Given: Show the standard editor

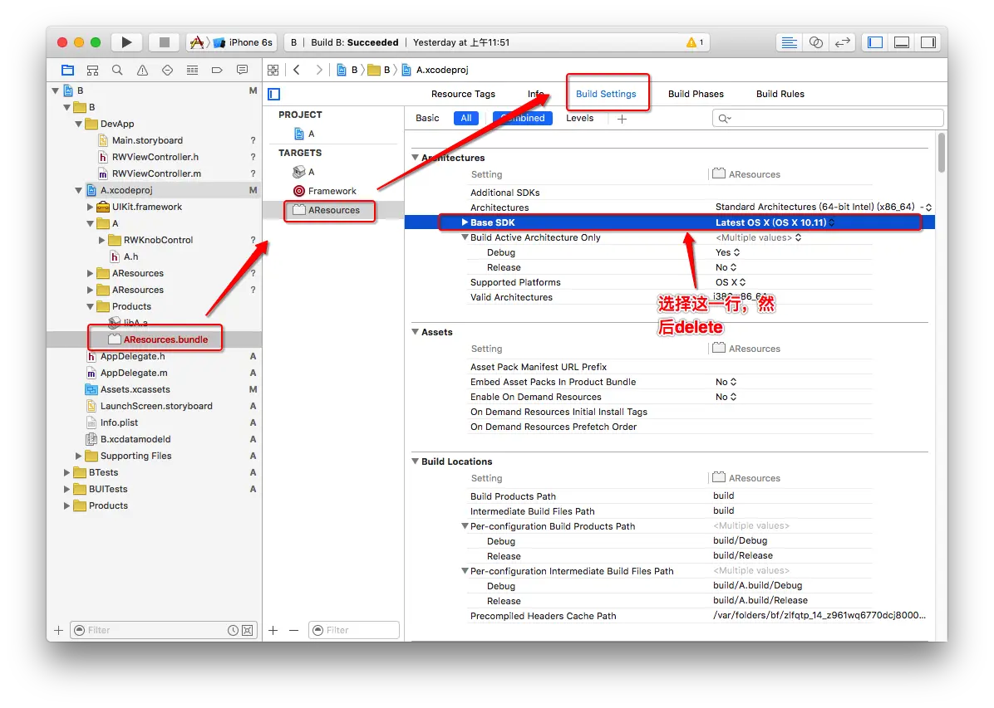Looking at the screenshot, I should pyautogui.click(x=789, y=42).
